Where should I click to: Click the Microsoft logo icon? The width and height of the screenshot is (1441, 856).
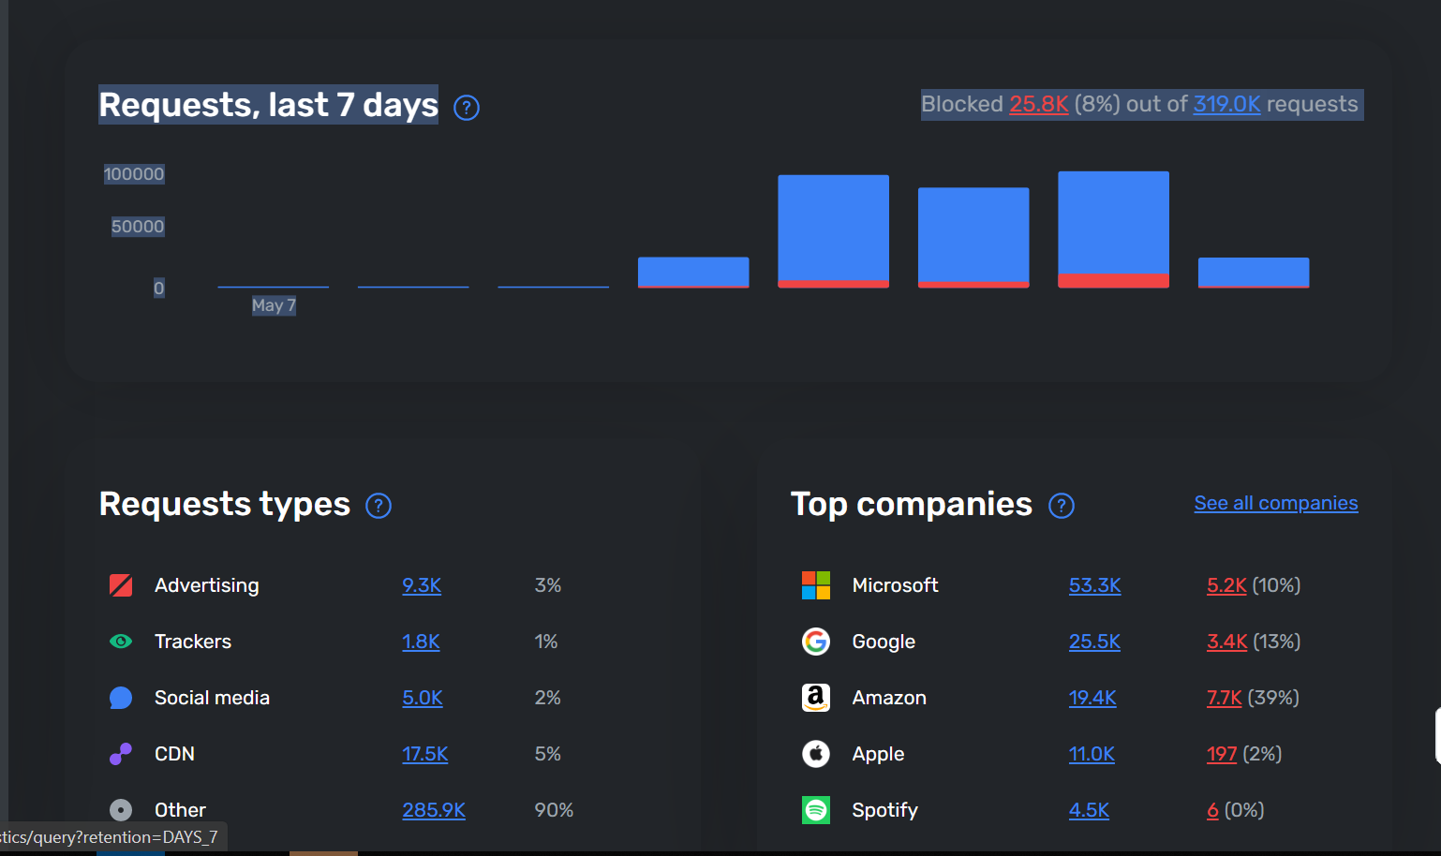point(816,585)
